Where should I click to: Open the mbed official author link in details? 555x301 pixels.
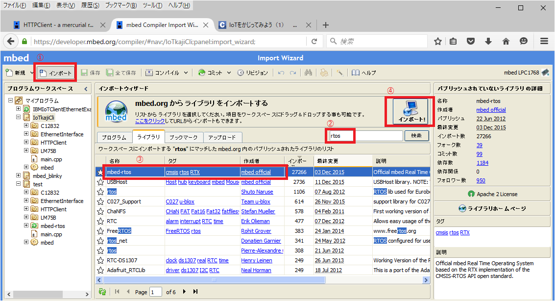click(x=490, y=110)
